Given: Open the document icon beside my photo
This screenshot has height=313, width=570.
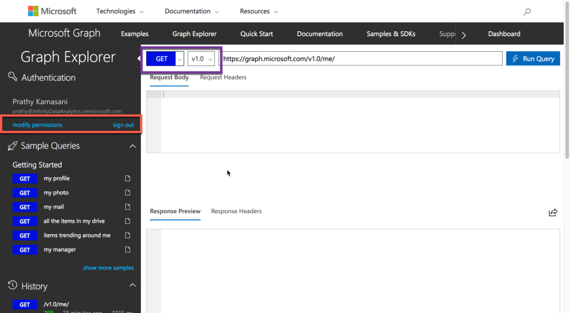Looking at the screenshot, I should point(128,192).
